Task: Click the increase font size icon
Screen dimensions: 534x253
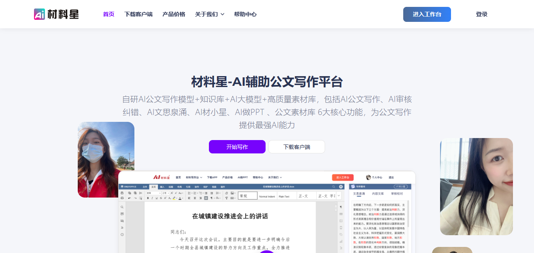Action: click(172, 193)
